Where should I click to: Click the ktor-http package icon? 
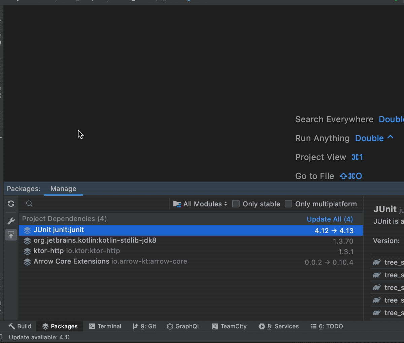tap(27, 251)
